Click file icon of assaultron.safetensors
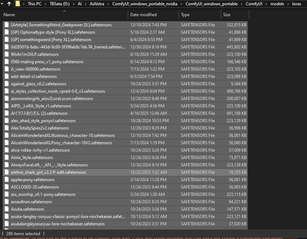This screenshot has height=239, width=307. click(7, 202)
